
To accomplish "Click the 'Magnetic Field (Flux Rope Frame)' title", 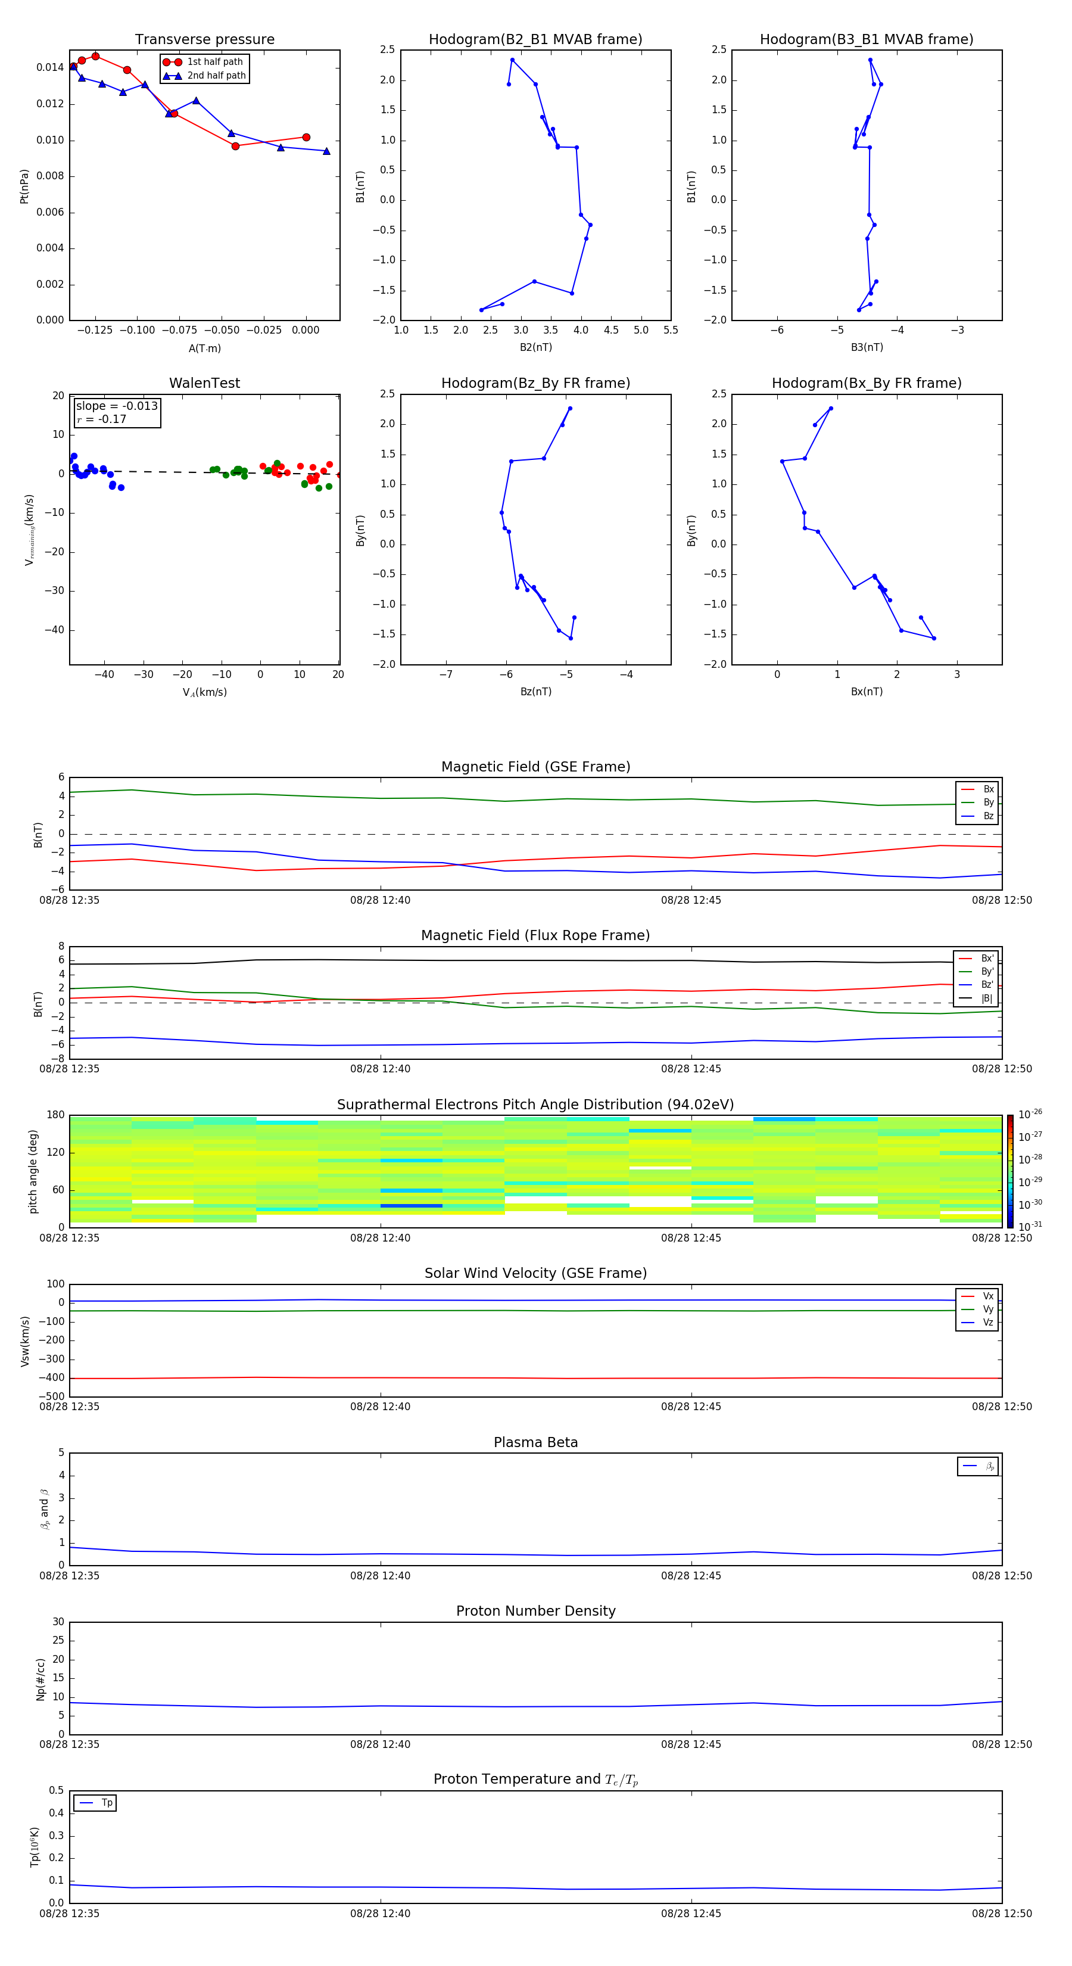I will (x=535, y=936).
